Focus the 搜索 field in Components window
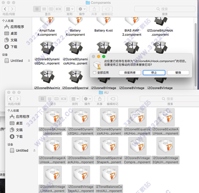 point(165,9)
